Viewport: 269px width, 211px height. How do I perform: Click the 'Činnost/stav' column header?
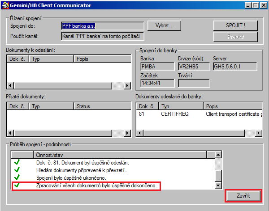[x=120, y=155]
